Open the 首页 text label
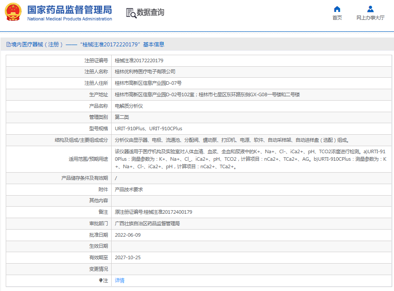The width and height of the screenshot is (394, 291). [x=337, y=18]
